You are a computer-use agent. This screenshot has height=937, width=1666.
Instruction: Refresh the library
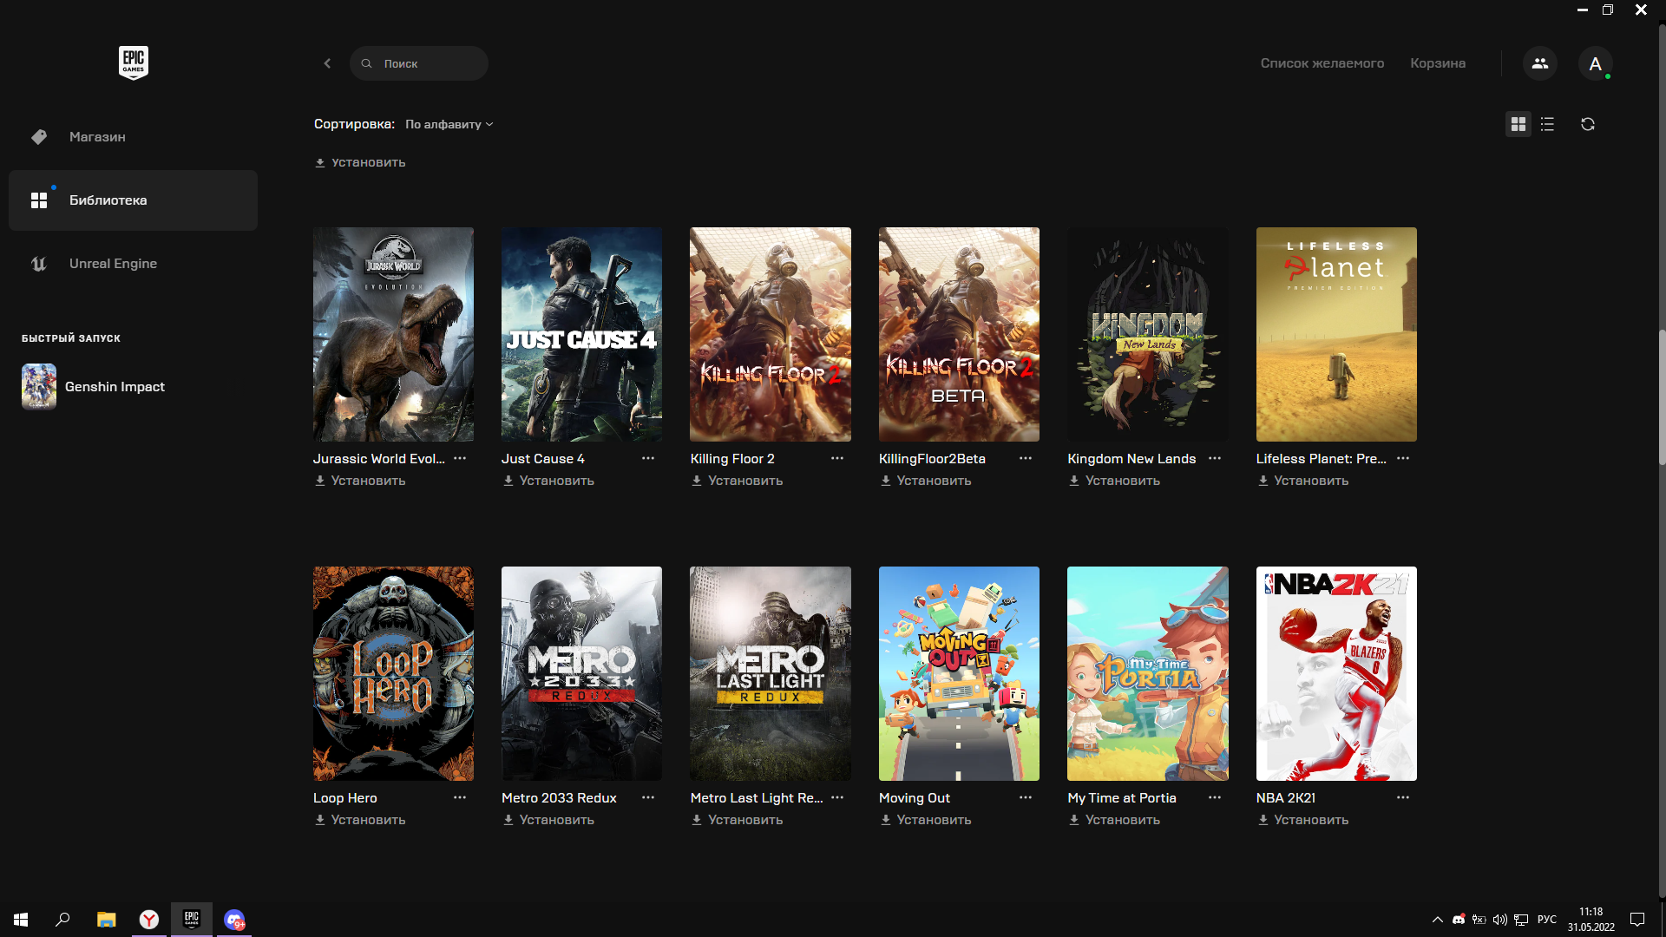[1588, 124]
